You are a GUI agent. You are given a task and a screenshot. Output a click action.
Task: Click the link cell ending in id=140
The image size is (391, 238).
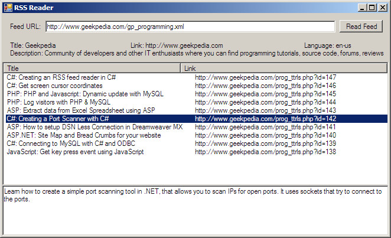pyautogui.click(x=266, y=135)
